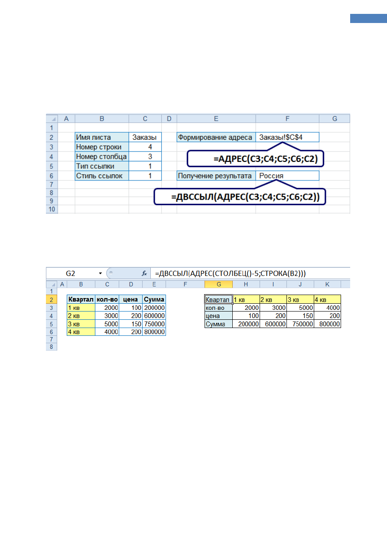Click the cell labeled Формирование адреса

(216, 137)
